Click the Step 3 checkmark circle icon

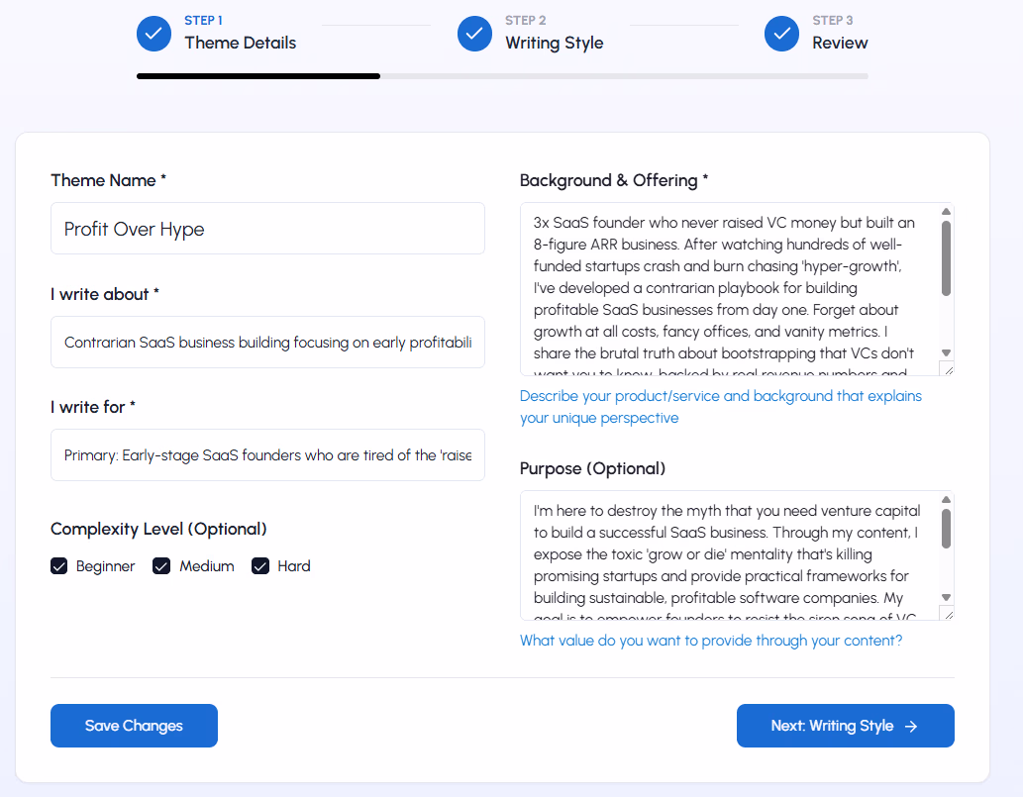(781, 33)
